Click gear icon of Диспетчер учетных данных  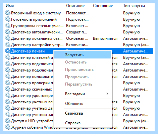coord(8,108)
